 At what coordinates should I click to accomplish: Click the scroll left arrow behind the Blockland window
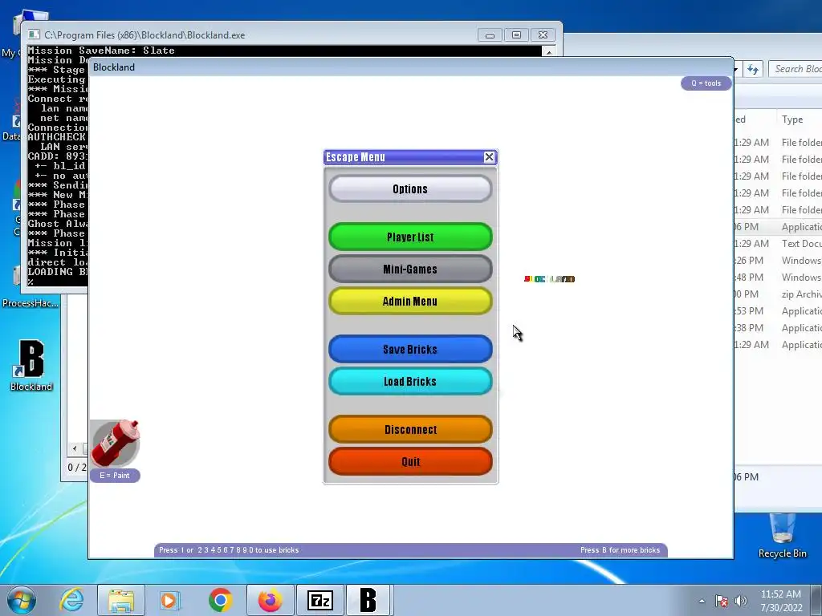[75, 448]
